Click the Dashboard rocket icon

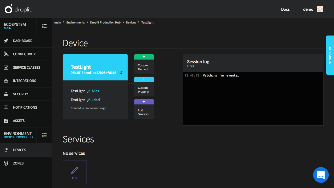pyautogui.click(x=6, y=41)
